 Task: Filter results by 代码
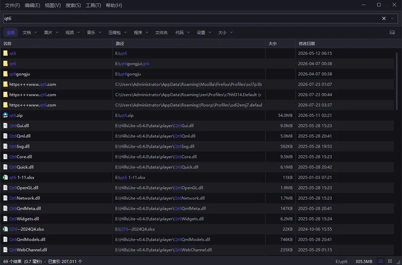pyautogui.click(x=179, y=33)
